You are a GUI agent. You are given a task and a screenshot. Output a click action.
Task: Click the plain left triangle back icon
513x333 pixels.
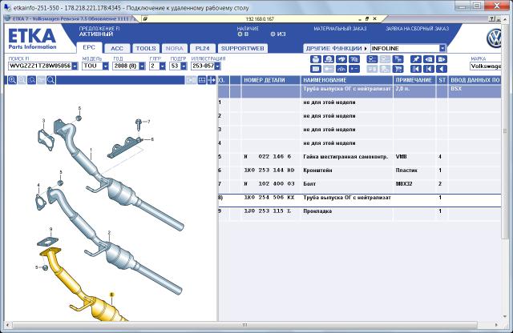[442, 69]
